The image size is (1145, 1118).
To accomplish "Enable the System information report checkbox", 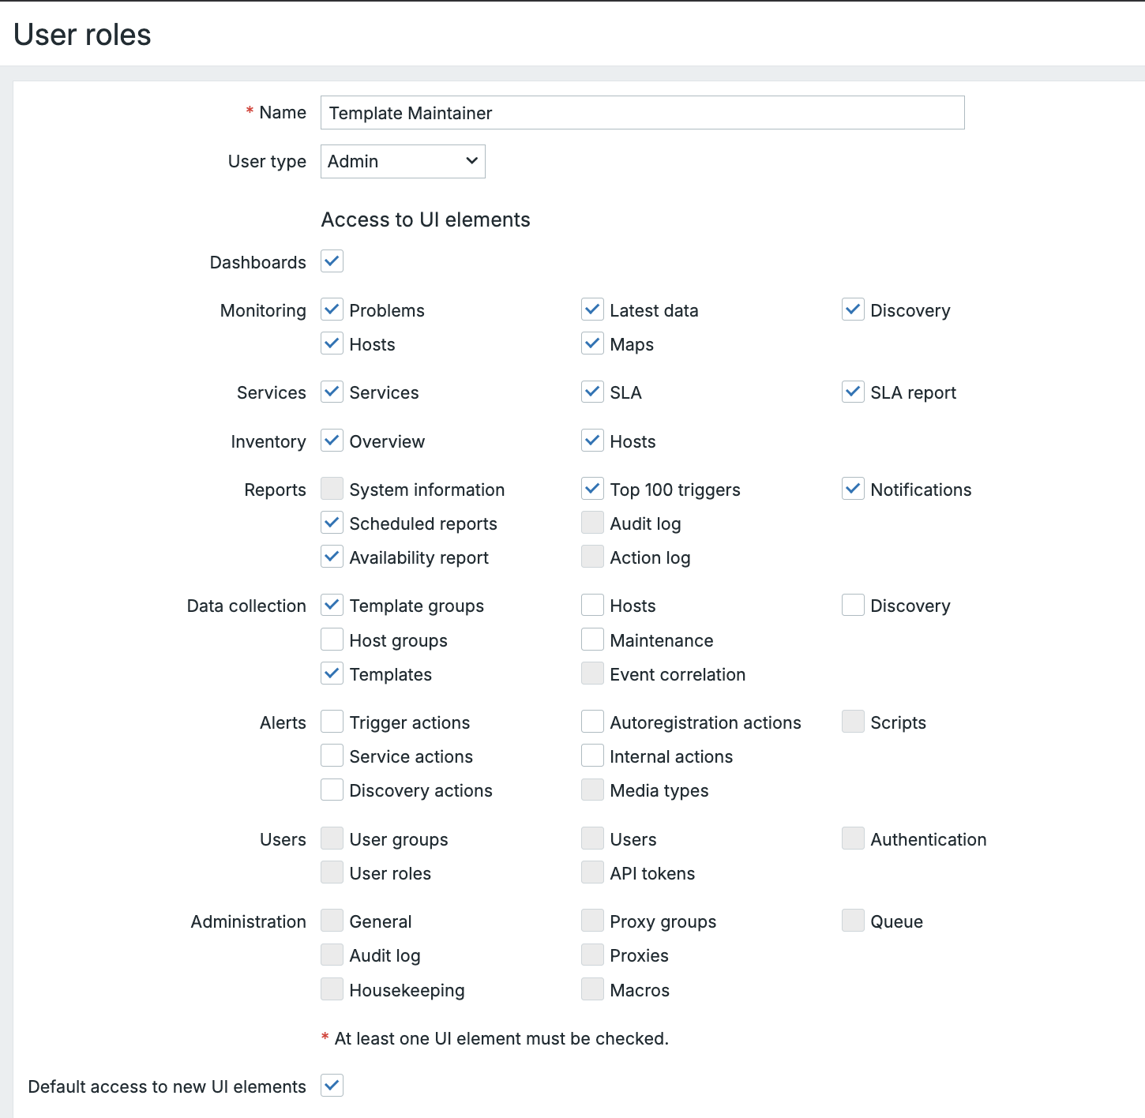I will point(332,489).
